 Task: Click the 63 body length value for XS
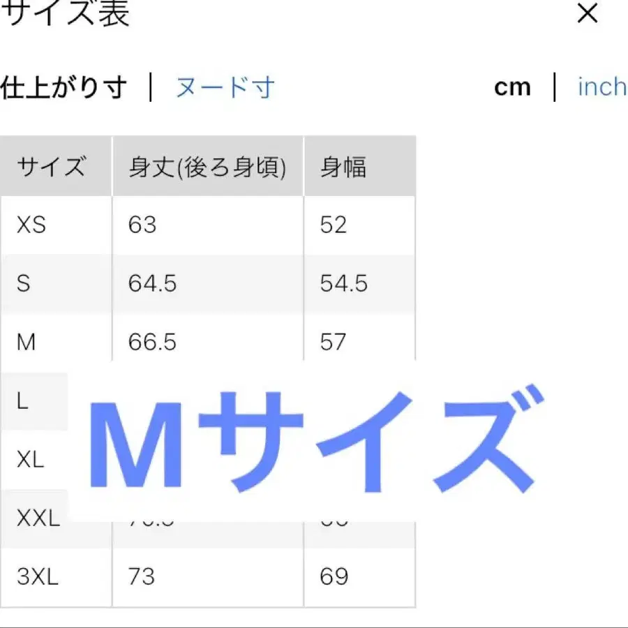click(142, 225)
